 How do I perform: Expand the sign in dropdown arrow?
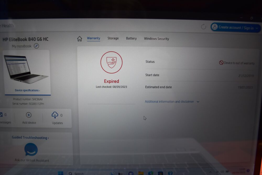[x=257, y=28]
